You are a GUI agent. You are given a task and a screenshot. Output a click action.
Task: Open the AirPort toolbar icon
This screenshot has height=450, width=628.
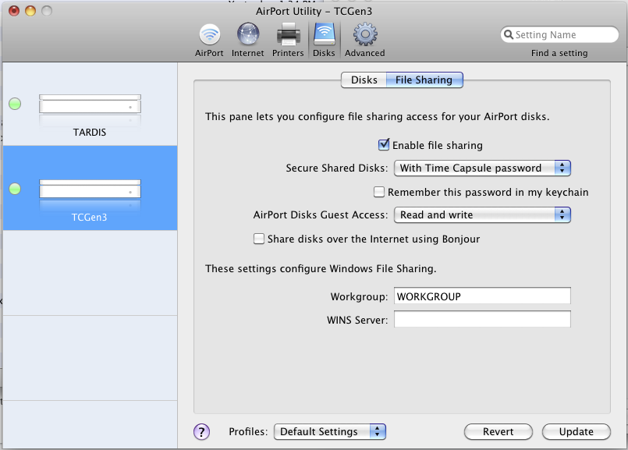(x=209, y=40)
